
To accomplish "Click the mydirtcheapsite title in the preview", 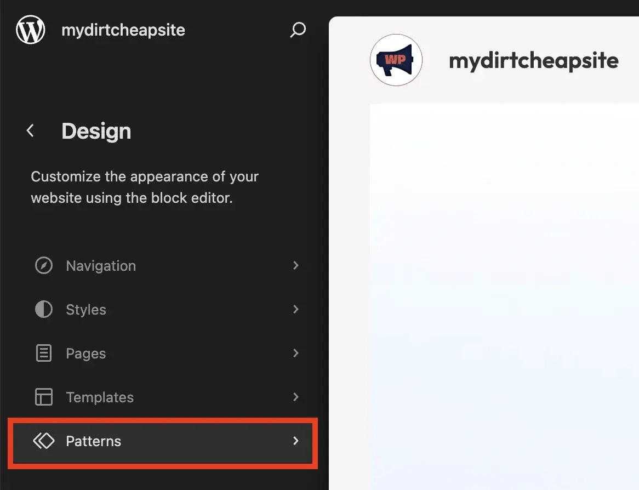I will coord(533,60).
